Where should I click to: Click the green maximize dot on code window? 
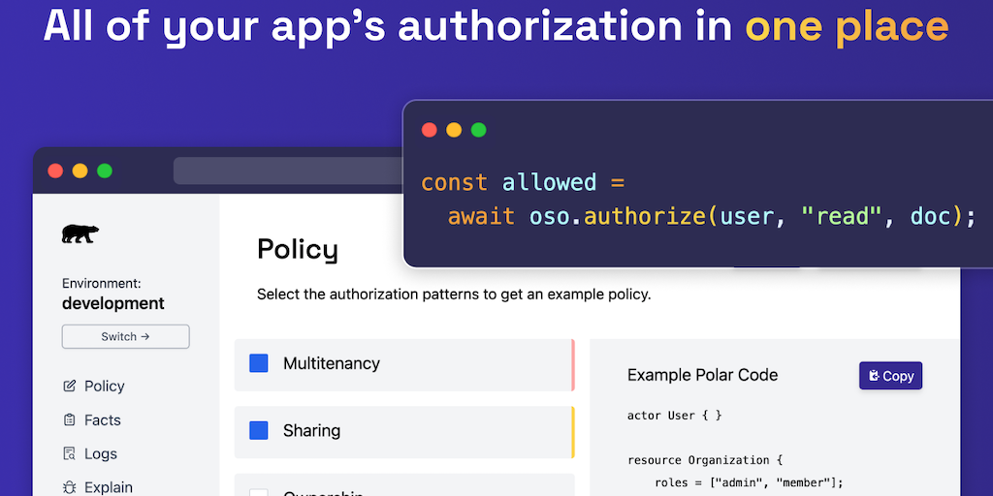pyautogui.click(x=479, y=130)
